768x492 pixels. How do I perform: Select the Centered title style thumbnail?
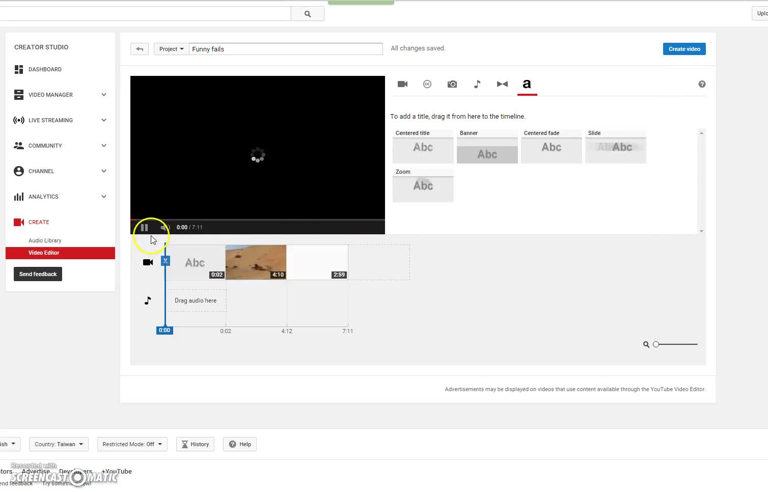pyautogui.click(x=423, y=146)
